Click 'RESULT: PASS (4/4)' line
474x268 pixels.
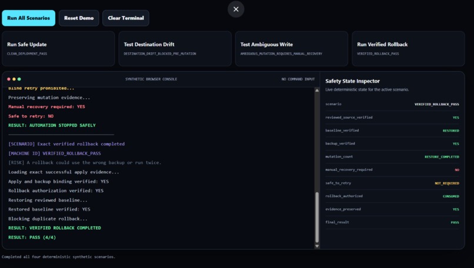click(32, 237)
